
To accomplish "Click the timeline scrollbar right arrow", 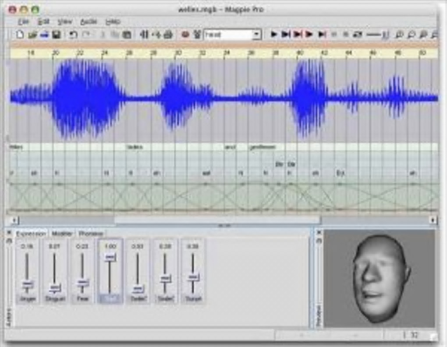I will pos(433,220).
